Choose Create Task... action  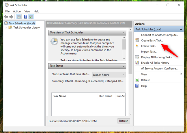(149, 46)
